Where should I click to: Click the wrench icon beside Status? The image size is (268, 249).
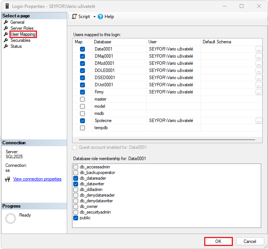pyautogui.click(x=6, y=46)
